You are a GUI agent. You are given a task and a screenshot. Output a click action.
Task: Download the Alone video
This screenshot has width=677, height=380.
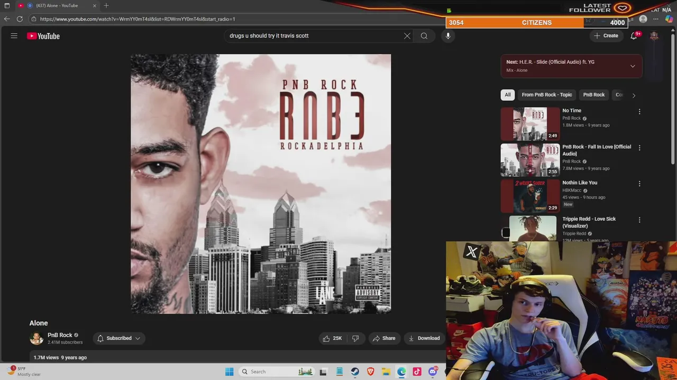(x=424, y=338)
